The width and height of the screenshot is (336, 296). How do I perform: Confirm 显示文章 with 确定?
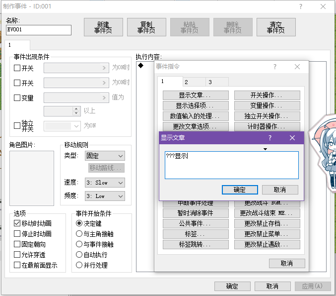pos(240,190)
